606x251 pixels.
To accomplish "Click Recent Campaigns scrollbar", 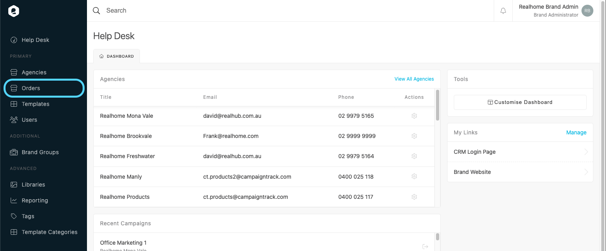I will (x=437, y=237).
